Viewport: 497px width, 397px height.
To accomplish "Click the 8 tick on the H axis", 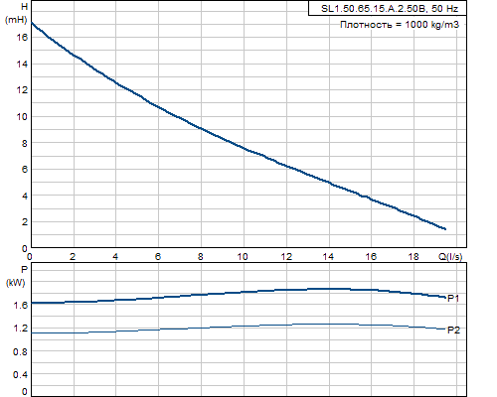I will click(25, 143).
